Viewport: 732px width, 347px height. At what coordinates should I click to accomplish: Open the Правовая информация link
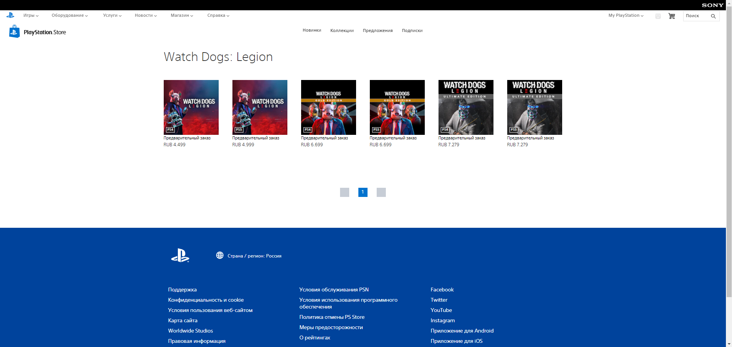(197, 341)
